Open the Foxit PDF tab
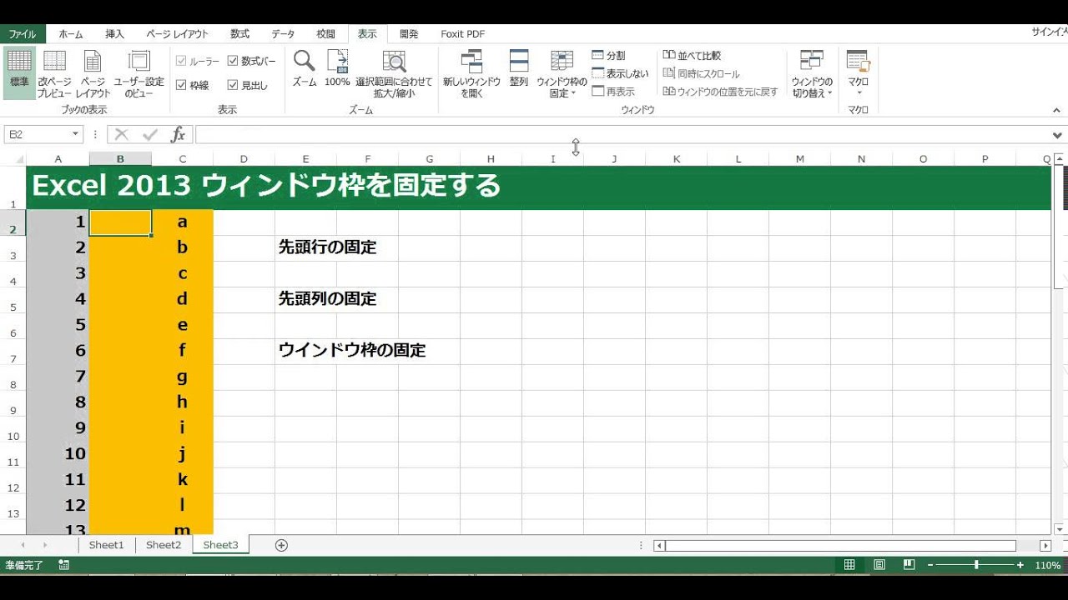 [x=462, y=34]
